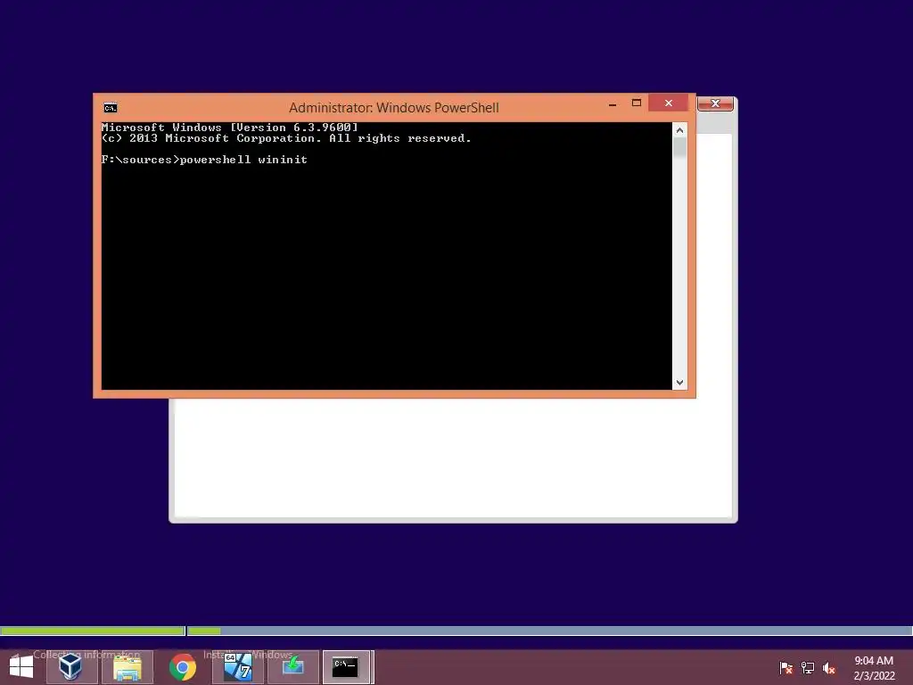Click the Collecting information progress bar

point(93,631)
